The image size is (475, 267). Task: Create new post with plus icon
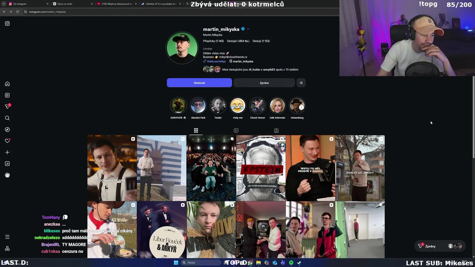pyautogui.click(x=7, y=152)
